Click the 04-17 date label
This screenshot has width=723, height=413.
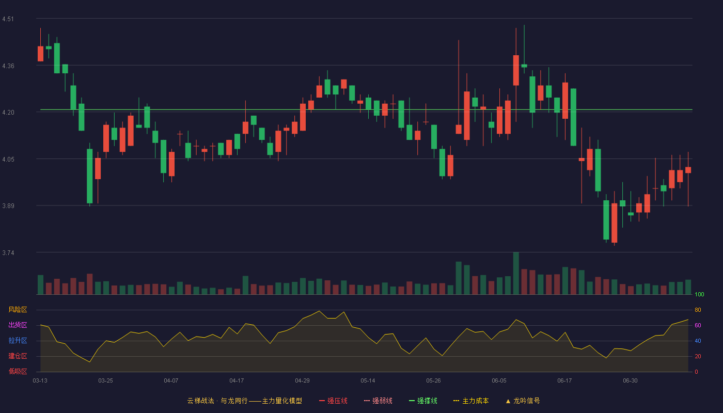coord(237,380)
